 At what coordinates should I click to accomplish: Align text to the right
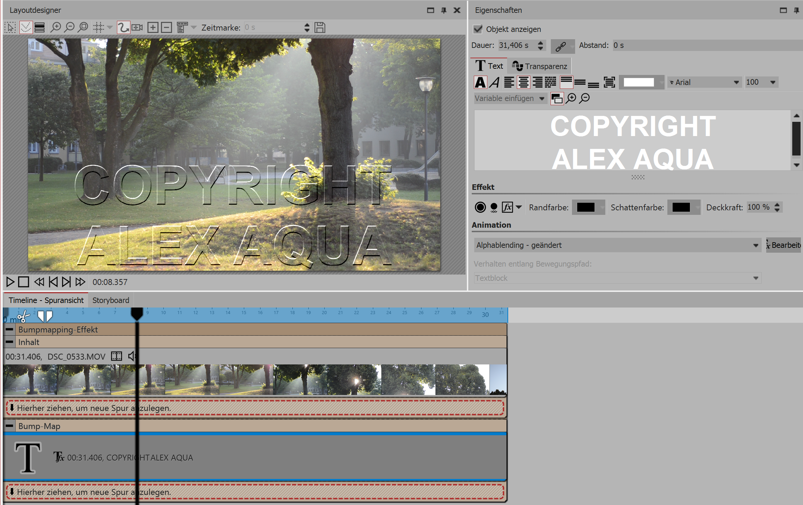pos(537,82)
